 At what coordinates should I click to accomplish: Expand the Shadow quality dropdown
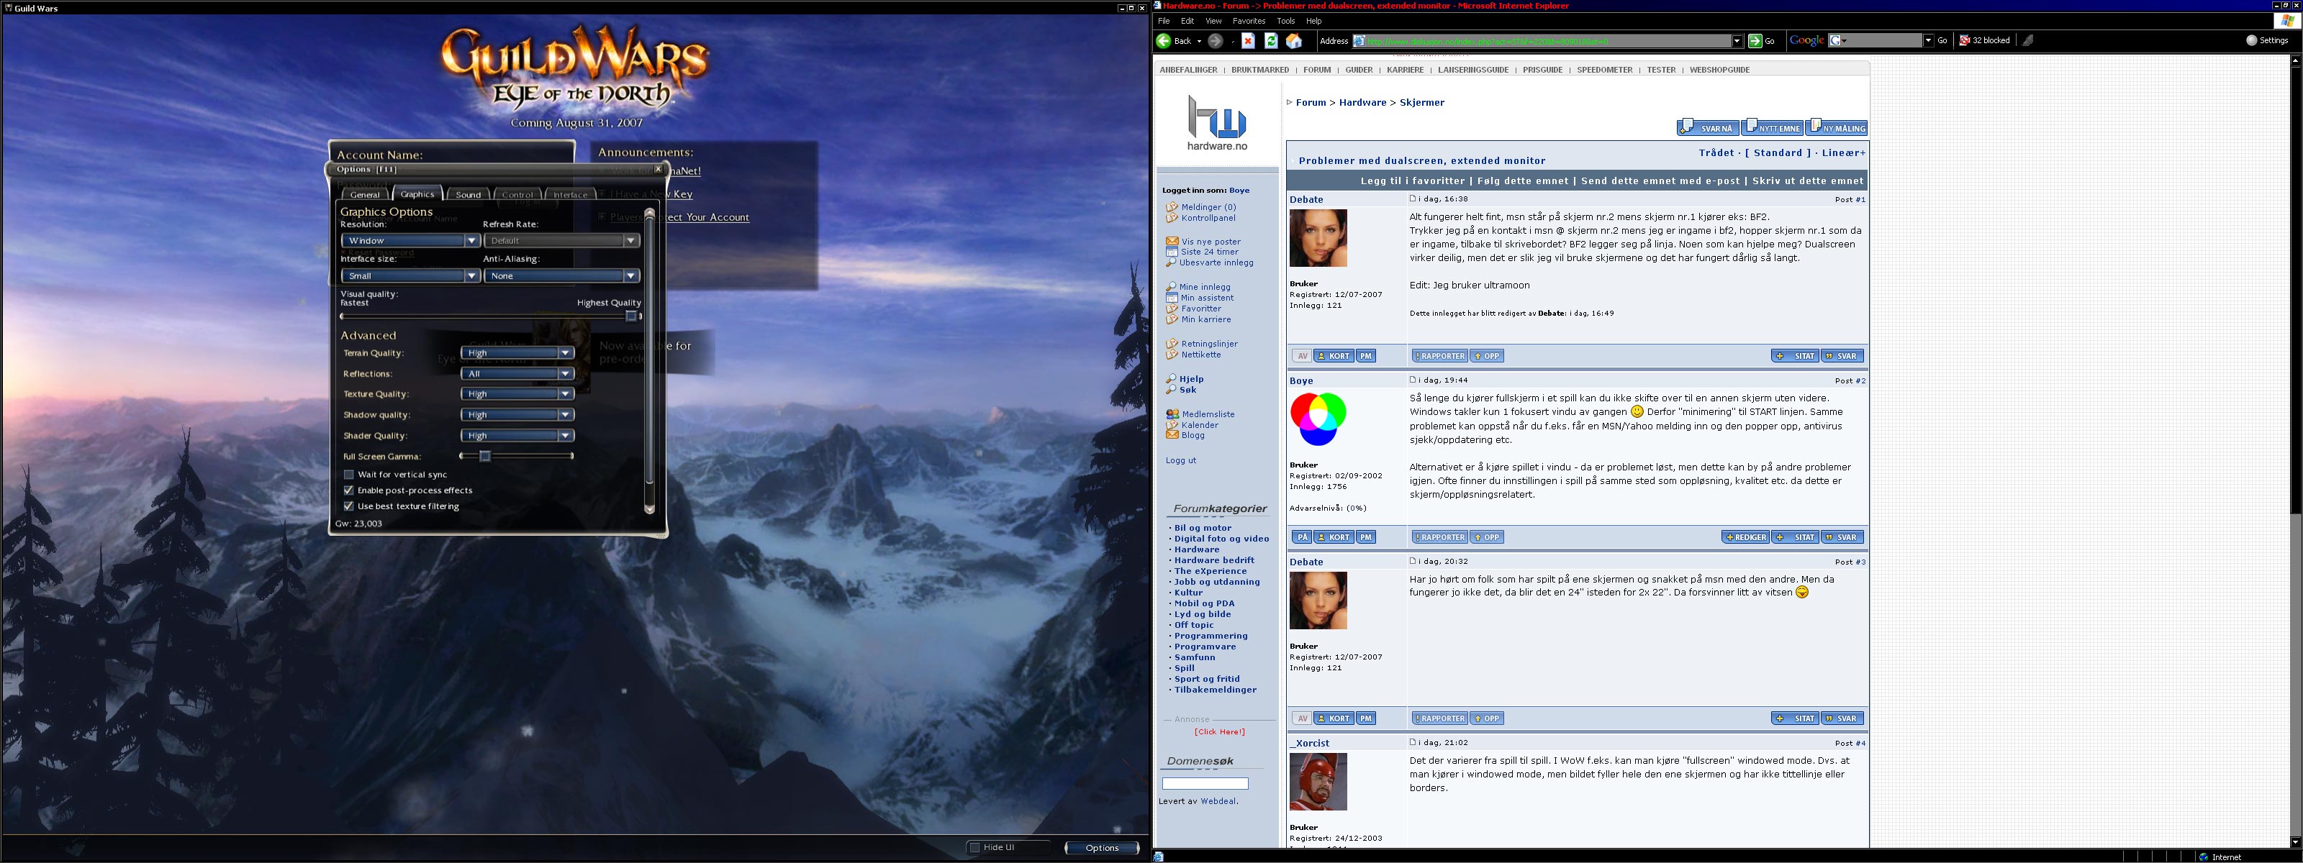517,416
